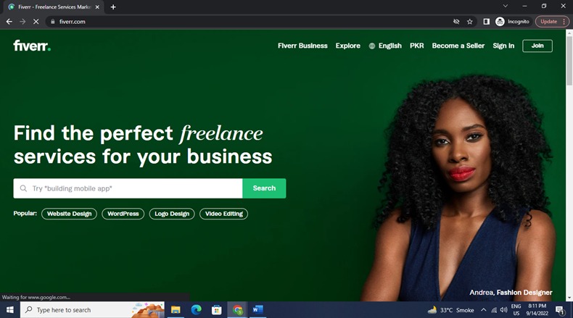Bookmark this page with the star icon
573x318 pixels.
click(x=469, y=22)
